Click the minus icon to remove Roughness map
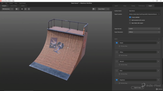The image size is (163, 91). point(119,83)
